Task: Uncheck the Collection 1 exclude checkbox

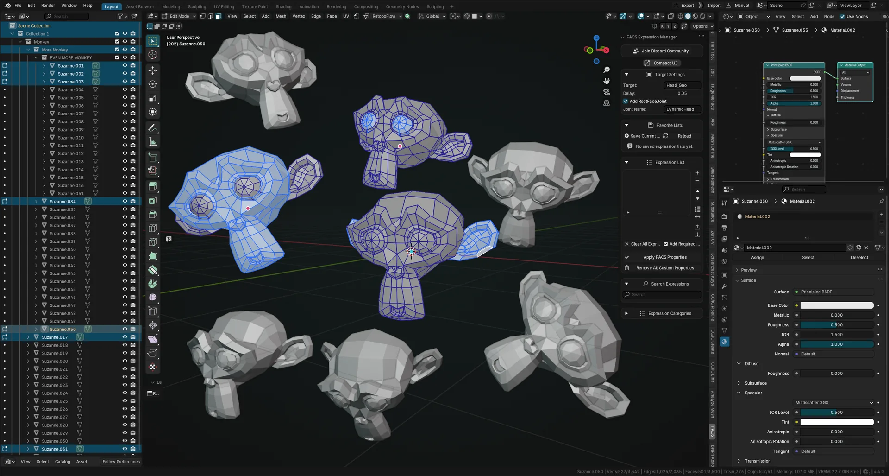Action: tap(117, 34)
